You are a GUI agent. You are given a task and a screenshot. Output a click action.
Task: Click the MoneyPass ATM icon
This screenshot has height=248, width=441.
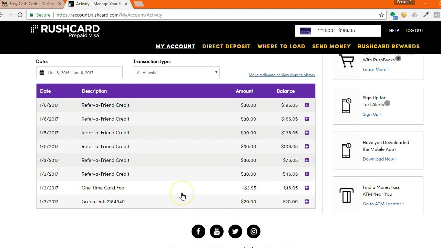coord(346,195)
